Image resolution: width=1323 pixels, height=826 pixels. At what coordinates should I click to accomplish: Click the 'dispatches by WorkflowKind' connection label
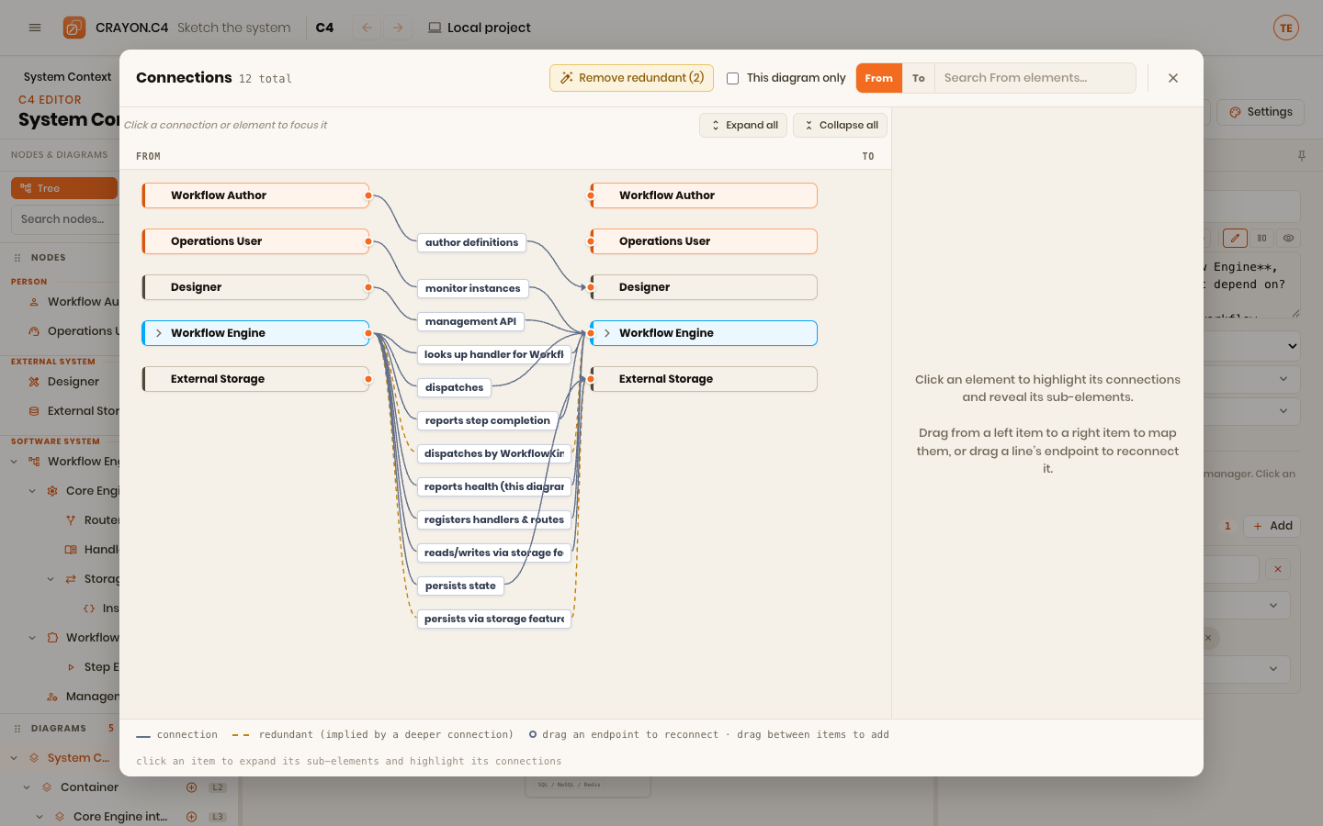click(x=494, y=453)
